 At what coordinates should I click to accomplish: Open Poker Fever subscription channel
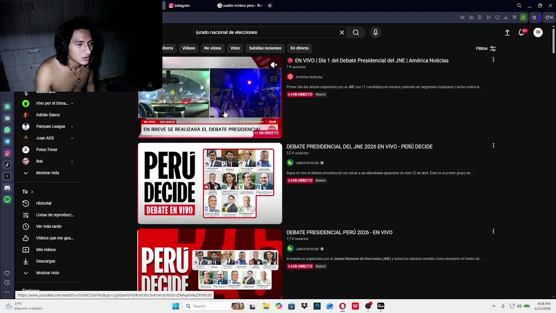tap(48, 150)
